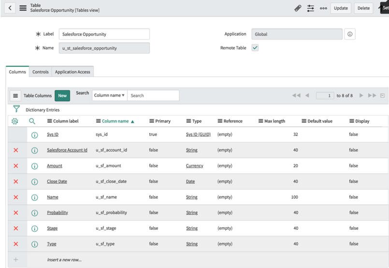Open list personalize gear icon
Image resolution: width=389 pixels, height=268 pixels.
14,121
